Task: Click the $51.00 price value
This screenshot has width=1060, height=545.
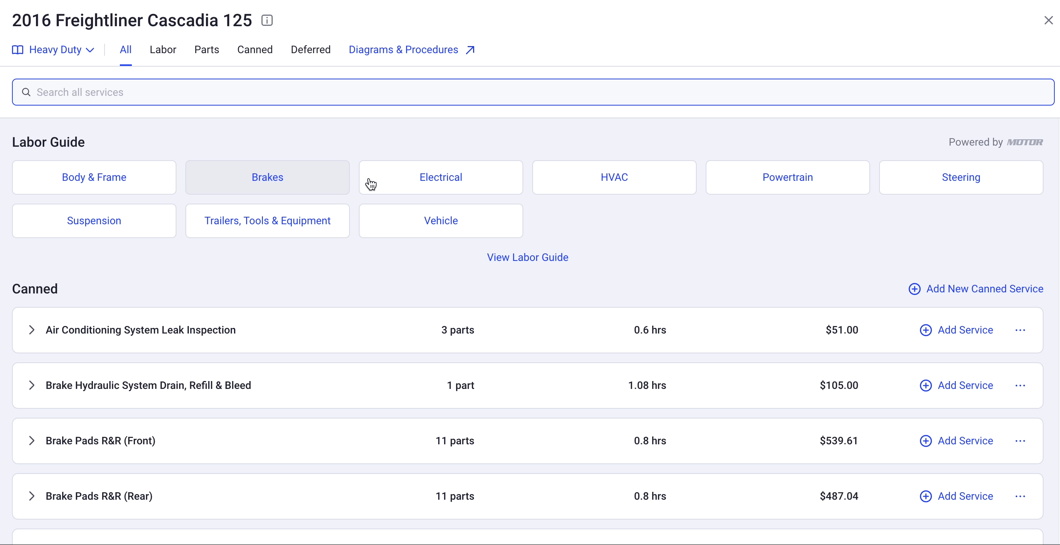Action: [842, 330]
